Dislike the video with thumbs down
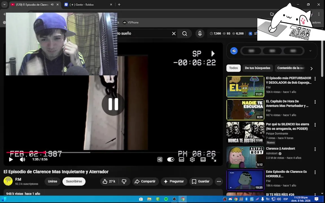The image size is (325, 203). (124, 182)
